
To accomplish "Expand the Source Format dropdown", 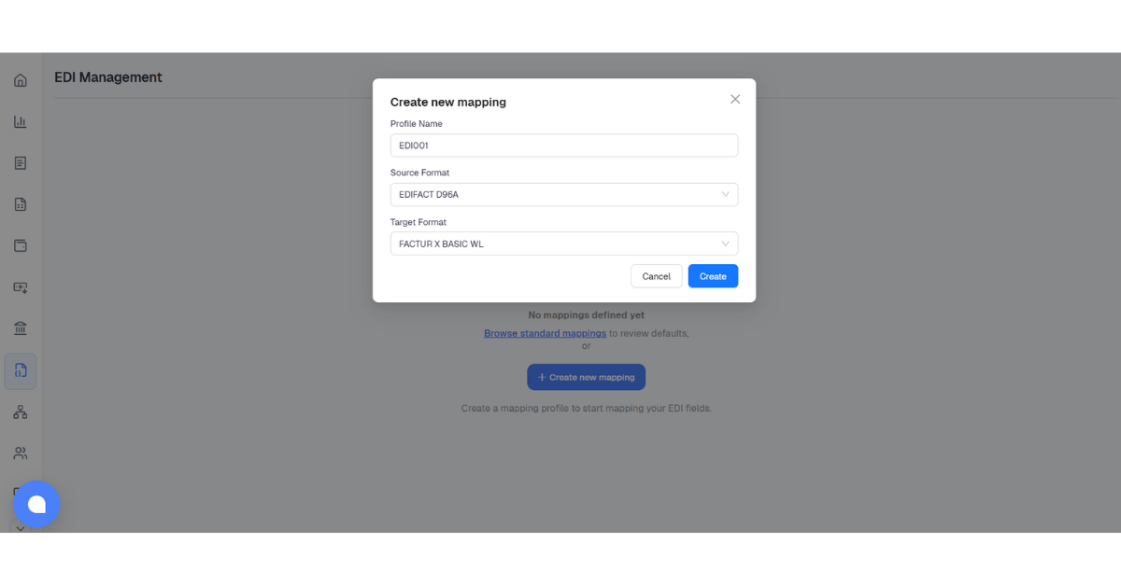I will click(564, 194).
